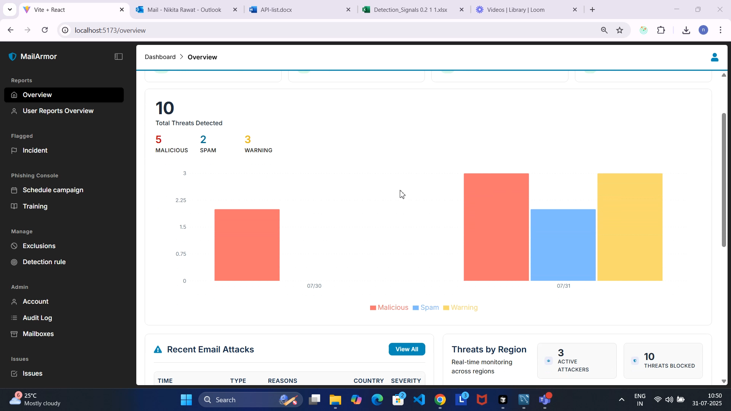The width and height of the screenshot is (731, 411).
Task: Open Detection rule settings
Action: [44, 262]
